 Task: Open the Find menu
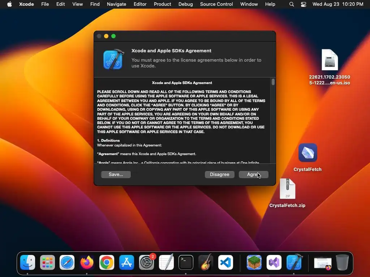tap(95, 4)
